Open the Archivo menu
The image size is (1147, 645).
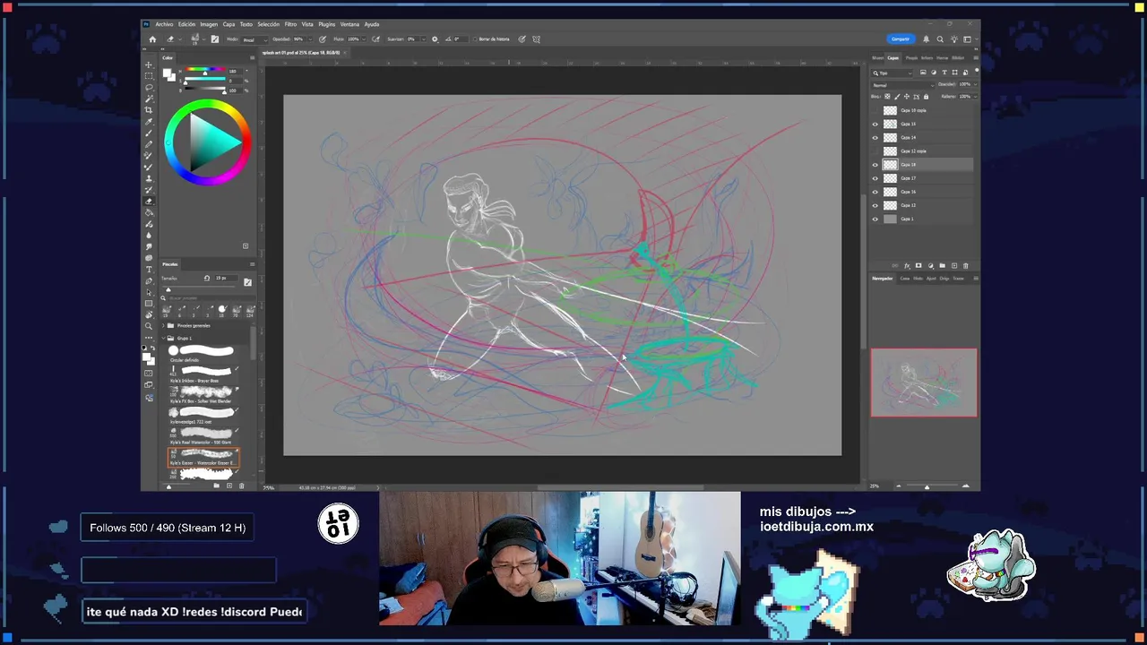(164, 24)
